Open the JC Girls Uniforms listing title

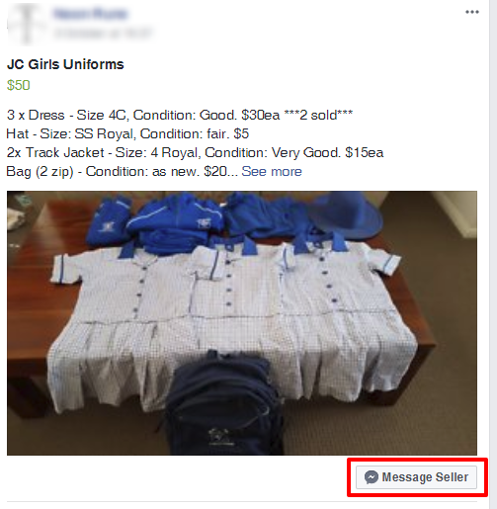(65, 64)
